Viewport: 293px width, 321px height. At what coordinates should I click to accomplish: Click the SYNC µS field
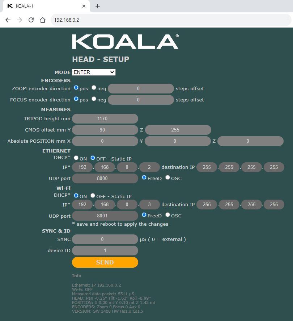pyautogui.click(x=105, y=239)
